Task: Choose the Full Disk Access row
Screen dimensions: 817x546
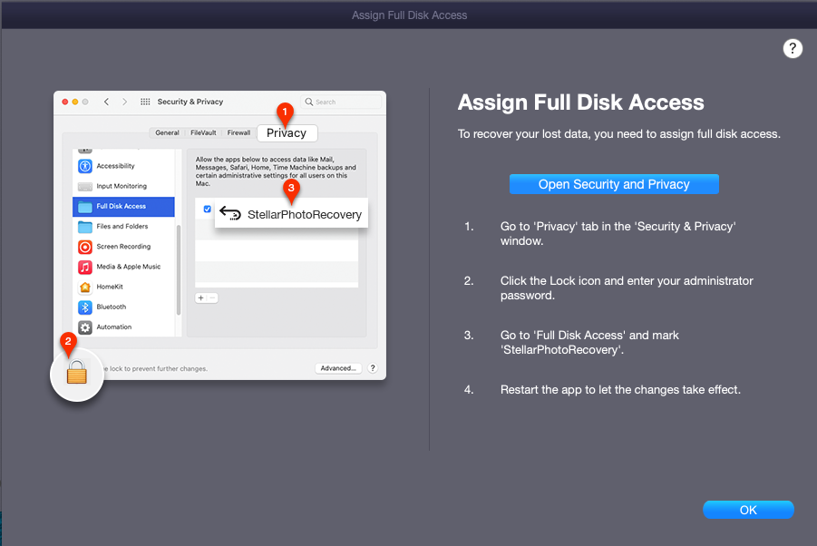Action: pyautogui.click(x=123, y=206)
